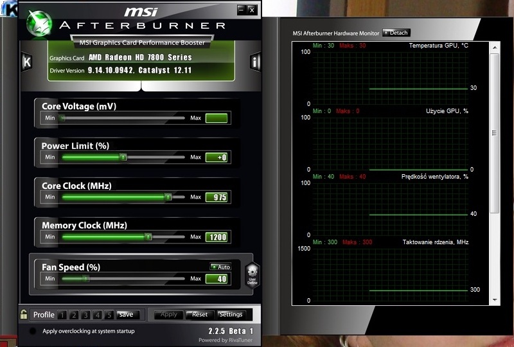Click the Temperatura GPU graph
Image resolution: width=514 pixels, height=347 pixels.
(x=390, y=78)
